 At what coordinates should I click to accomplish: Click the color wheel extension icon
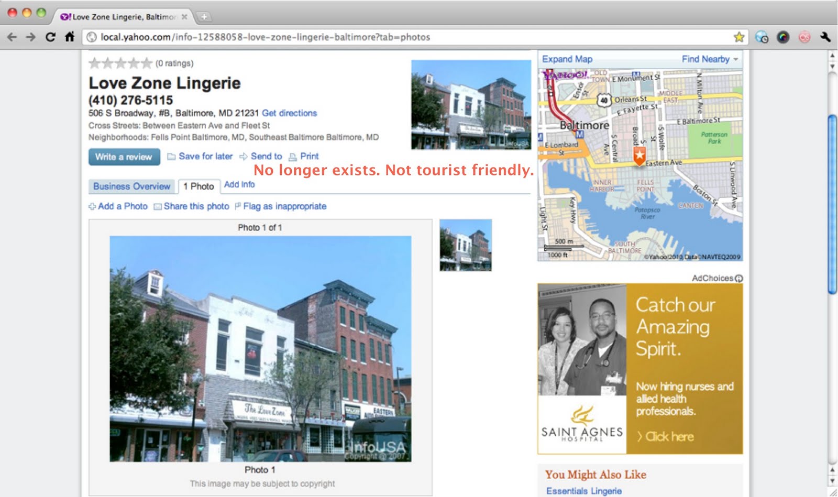tap(783, 37)
